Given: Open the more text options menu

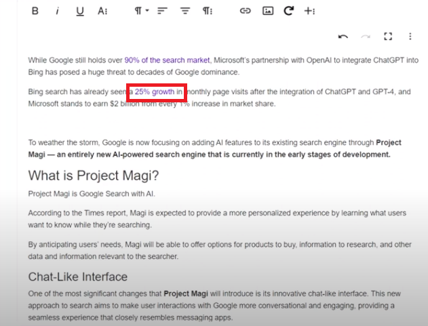Looking at the screenshot, I should [102, 11].
